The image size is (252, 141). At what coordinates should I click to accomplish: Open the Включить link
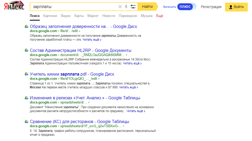tap(170, 7)
